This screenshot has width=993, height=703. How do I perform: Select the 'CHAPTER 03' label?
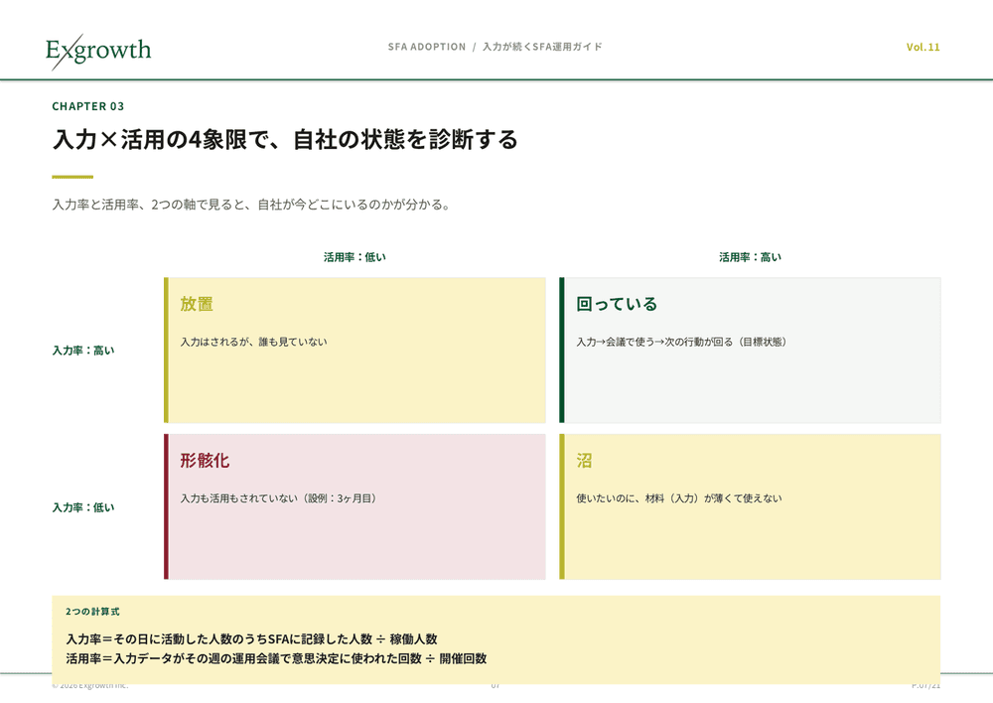click(x=88, y=106)
